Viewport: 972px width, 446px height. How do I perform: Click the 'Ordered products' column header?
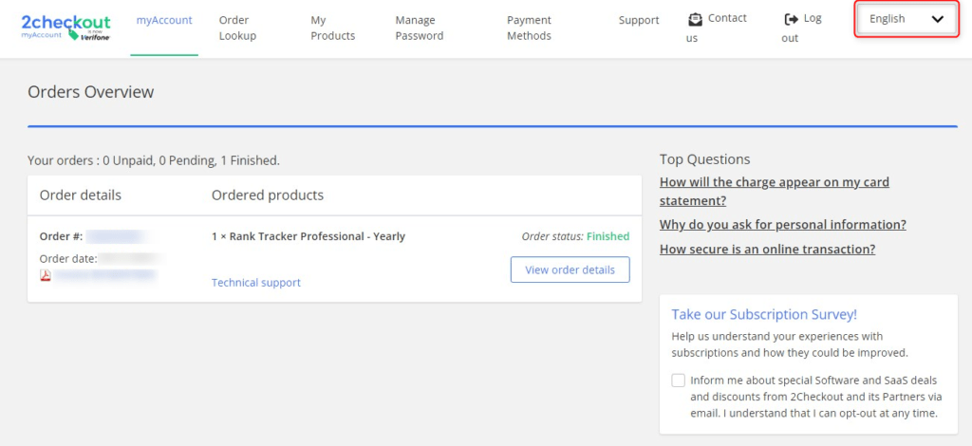coord(268,195)
